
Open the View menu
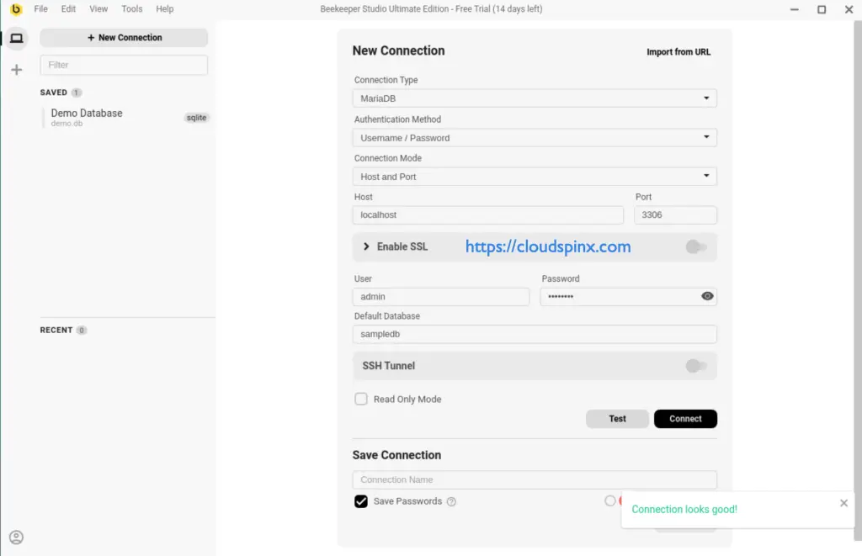(98, 9)
